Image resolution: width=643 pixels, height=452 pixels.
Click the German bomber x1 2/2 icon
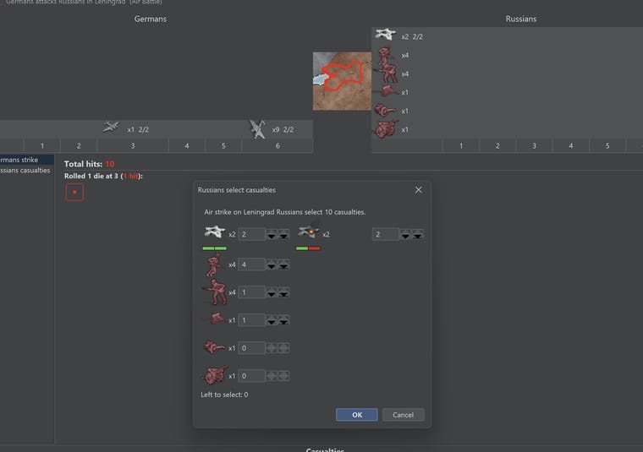[111, 128]
